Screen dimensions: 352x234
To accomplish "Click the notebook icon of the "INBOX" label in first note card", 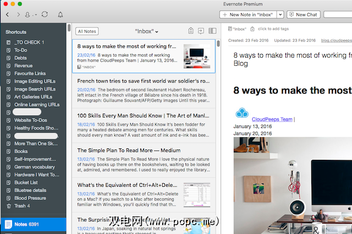I will 79,67.
